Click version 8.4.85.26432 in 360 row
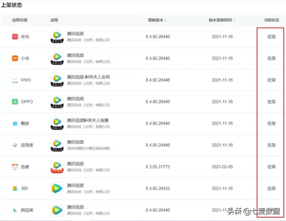Image resolution: width=286 pixels, height=221 pixels. pyautogui.click(x=158, y=189)
